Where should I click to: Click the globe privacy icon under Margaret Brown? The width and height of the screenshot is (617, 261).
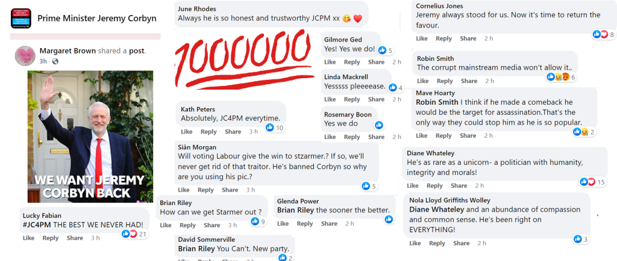(55, 61)
